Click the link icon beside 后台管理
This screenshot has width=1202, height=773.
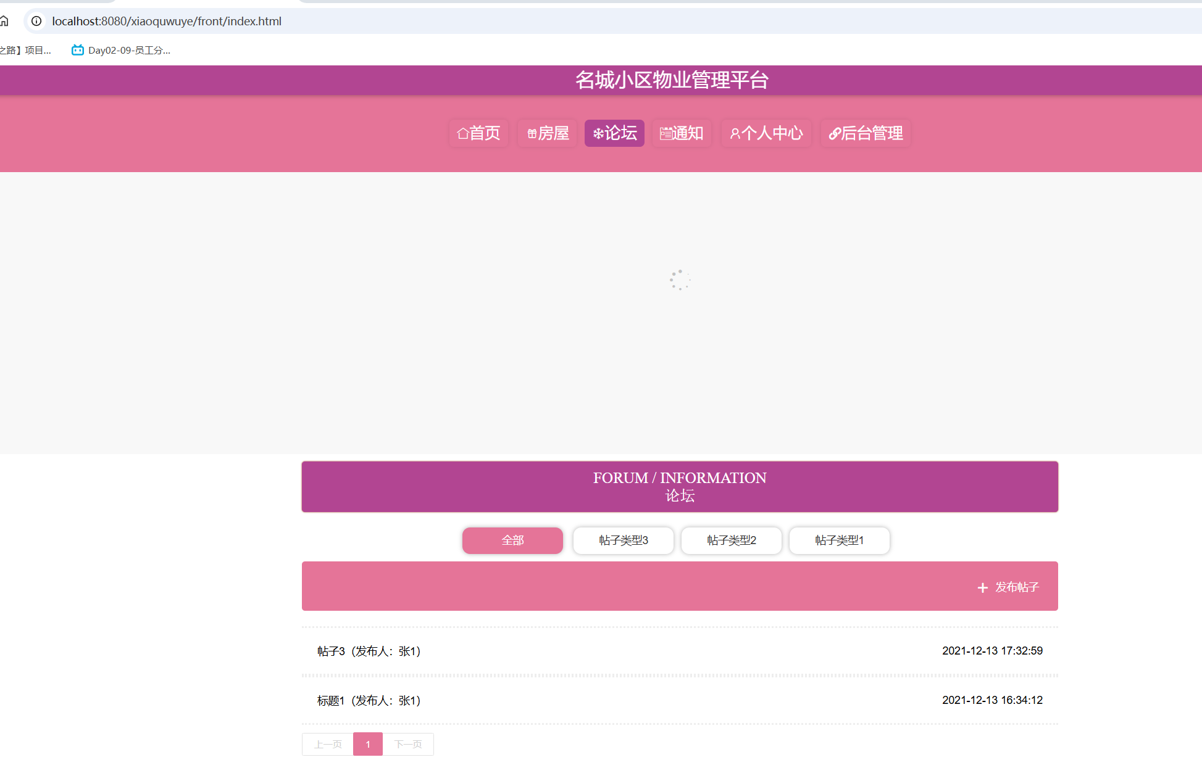(835, 133)
